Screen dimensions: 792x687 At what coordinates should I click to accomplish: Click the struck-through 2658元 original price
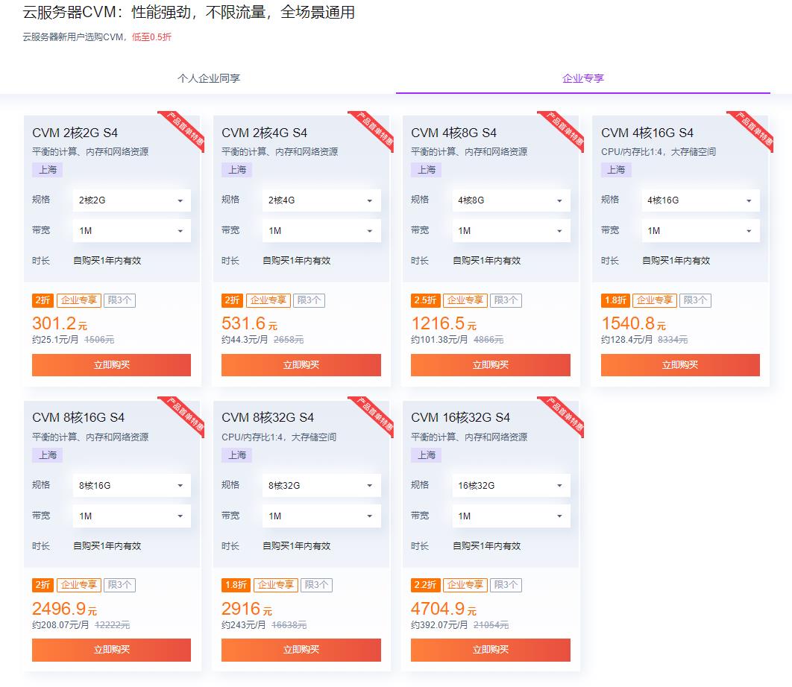point(289,340)
